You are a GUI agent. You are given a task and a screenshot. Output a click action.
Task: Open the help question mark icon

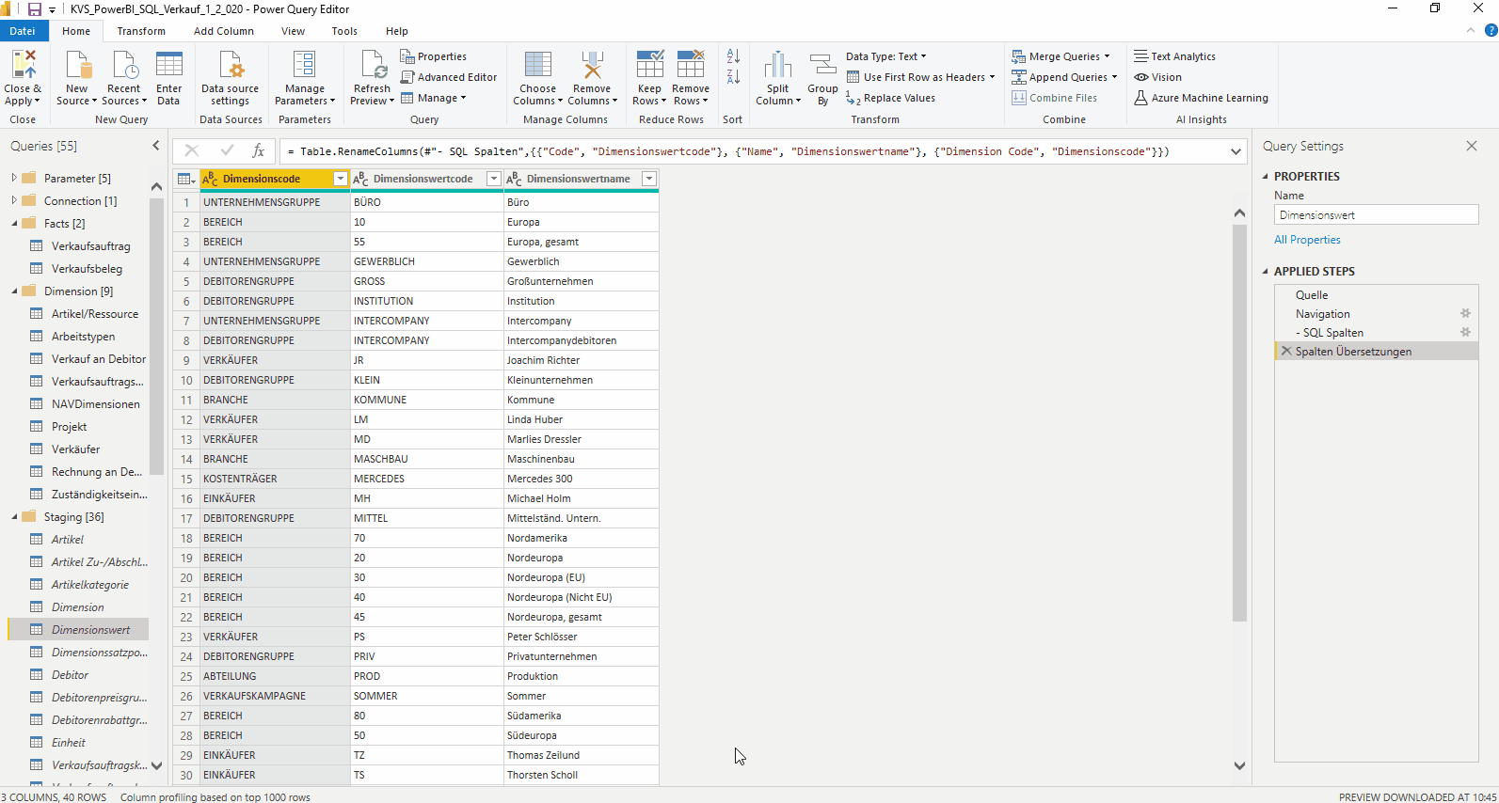[1491, 30]
